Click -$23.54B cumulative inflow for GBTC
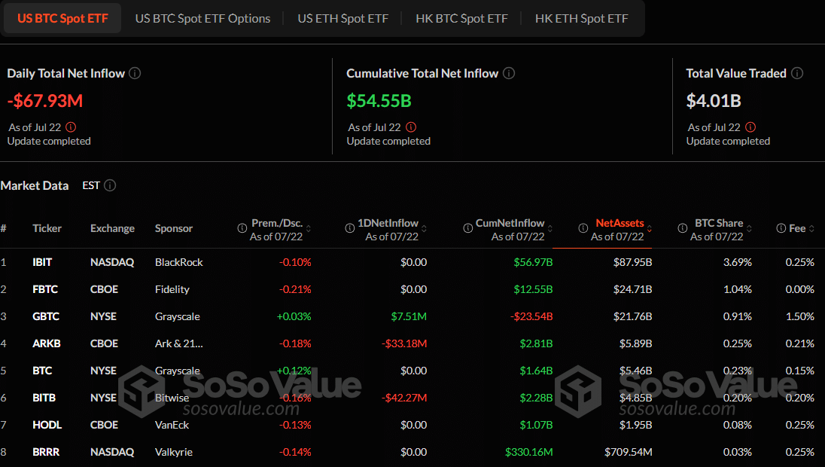 click(531, 316)
